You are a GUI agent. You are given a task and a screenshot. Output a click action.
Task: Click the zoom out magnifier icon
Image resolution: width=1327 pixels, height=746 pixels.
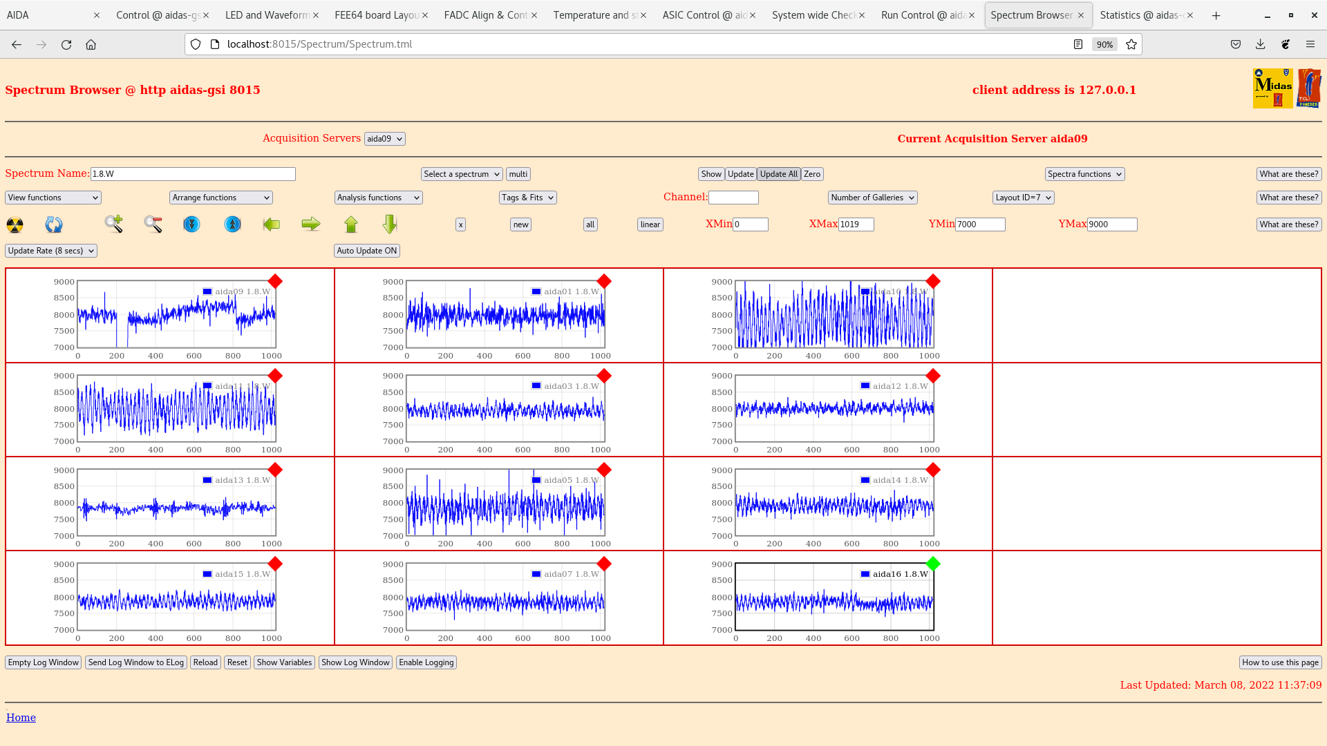[153, 224]
